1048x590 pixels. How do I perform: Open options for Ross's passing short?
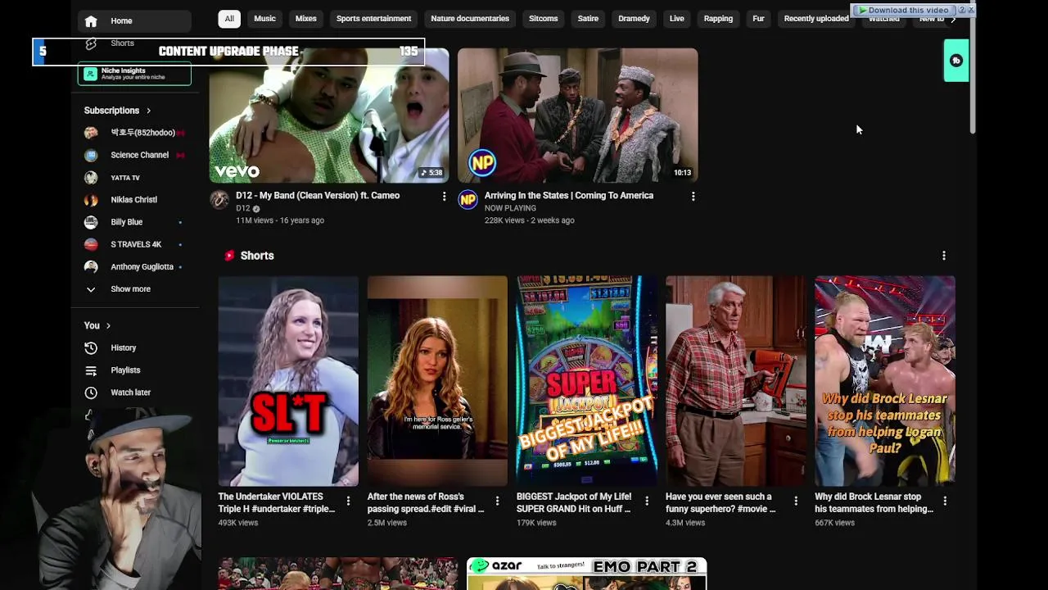pos(497,501)
